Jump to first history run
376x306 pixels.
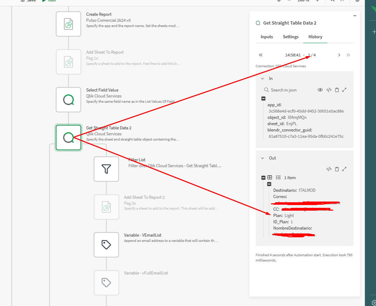click(261, 55)
